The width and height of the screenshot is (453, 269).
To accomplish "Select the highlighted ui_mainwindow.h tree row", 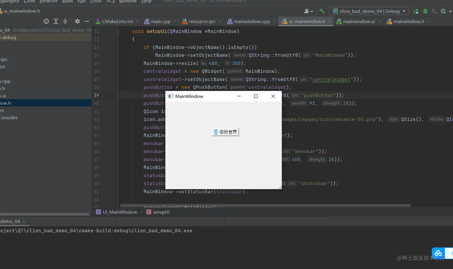I will (46, 103).
